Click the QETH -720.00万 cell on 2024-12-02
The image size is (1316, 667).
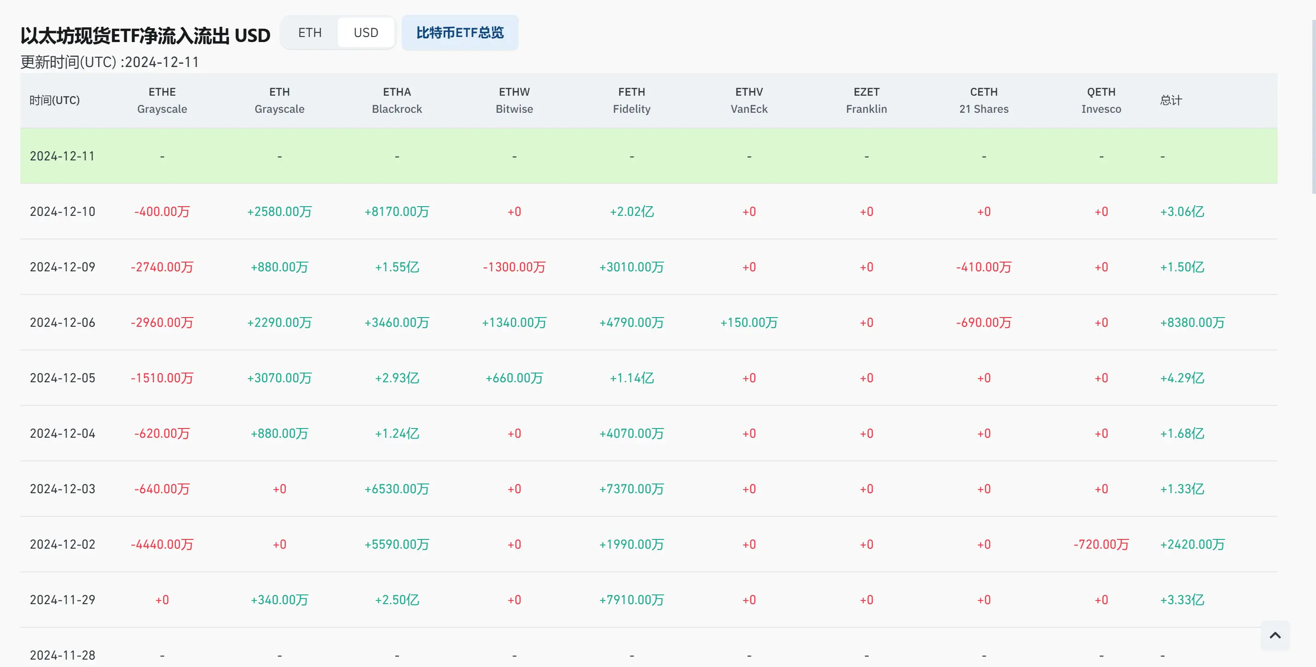(1101, 545)
